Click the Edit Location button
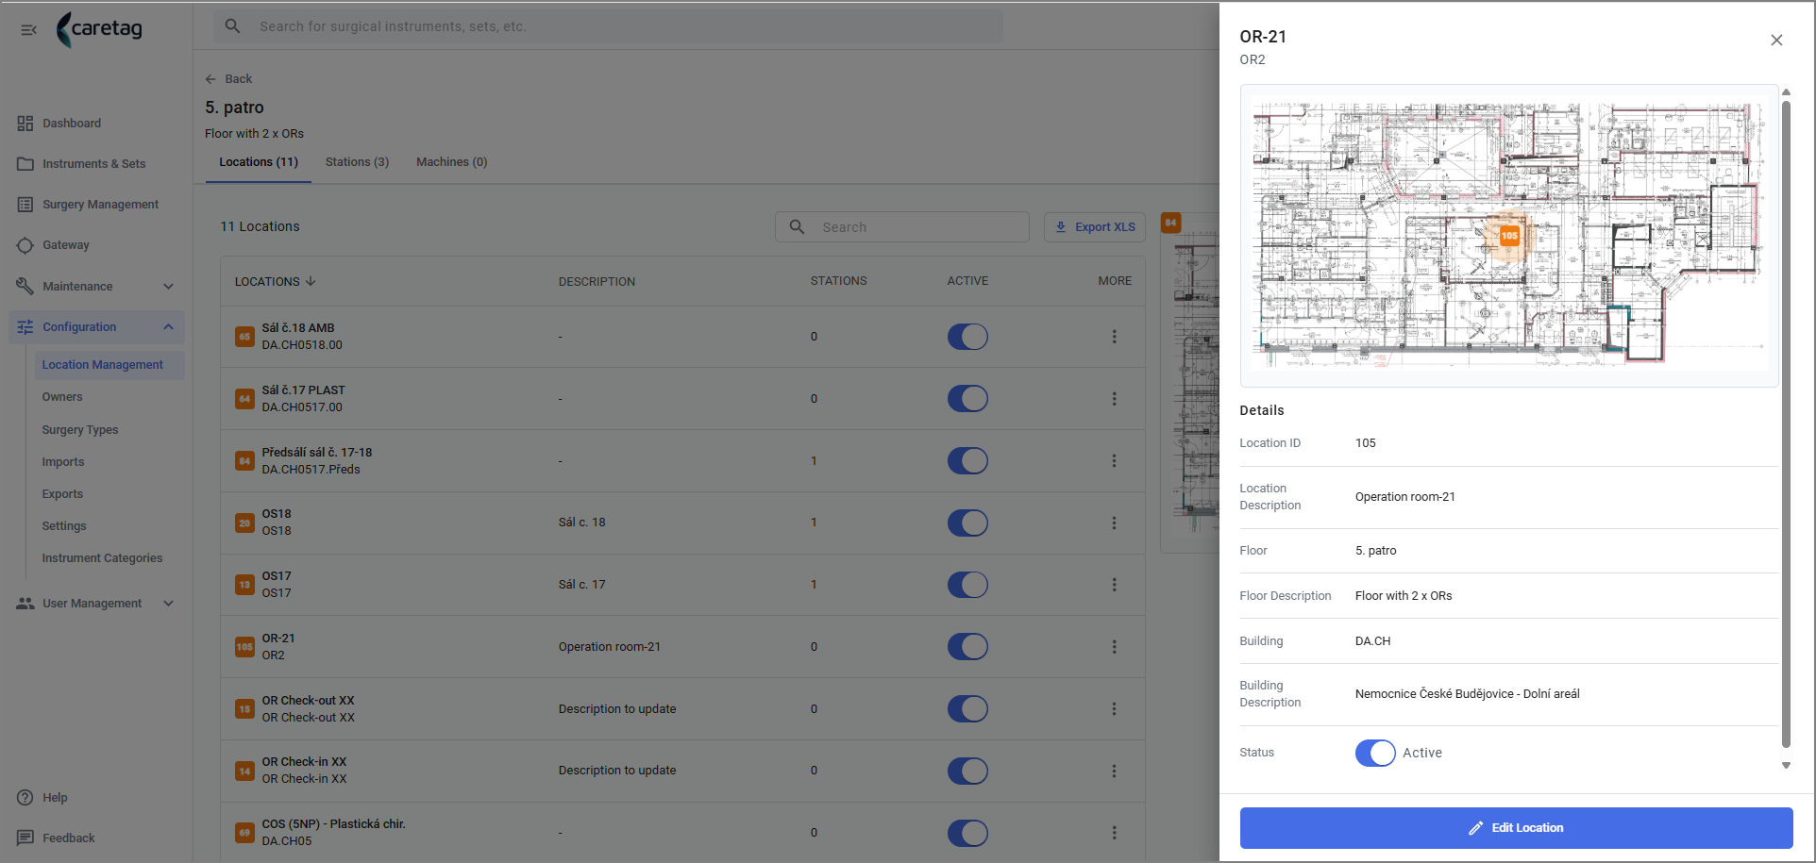This screenshot has width=1816, height=863. coord(1516,828)
